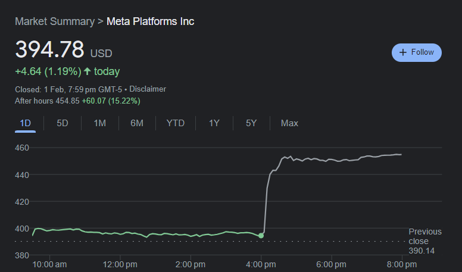This screenshot has height=272, width=462.
Task: View the 1Y chart range
Action: click(214, 123)
